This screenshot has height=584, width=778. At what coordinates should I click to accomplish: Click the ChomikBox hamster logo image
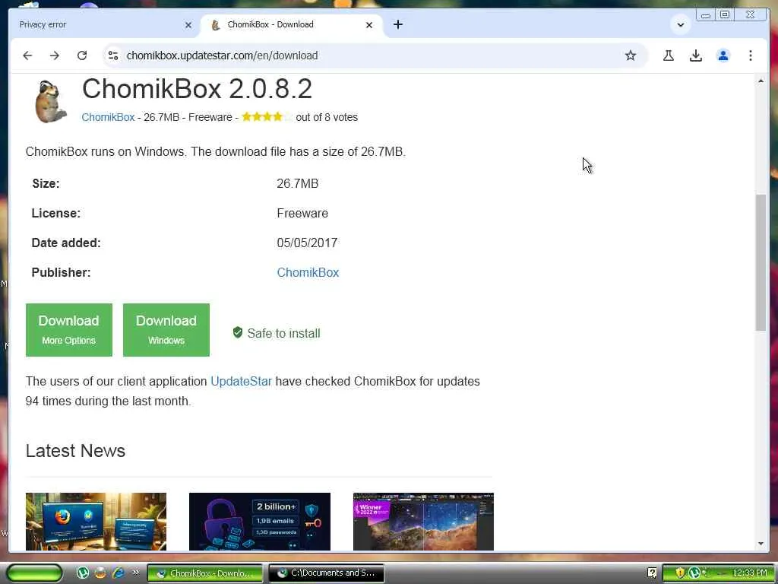point(50,101)
